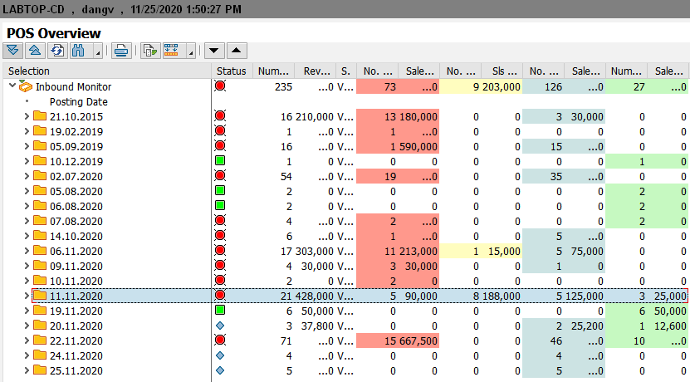The height and width of the screenshot is (382, 690).
Task: Expand the 22.11.2020 folder node
Action: [27, 340]
